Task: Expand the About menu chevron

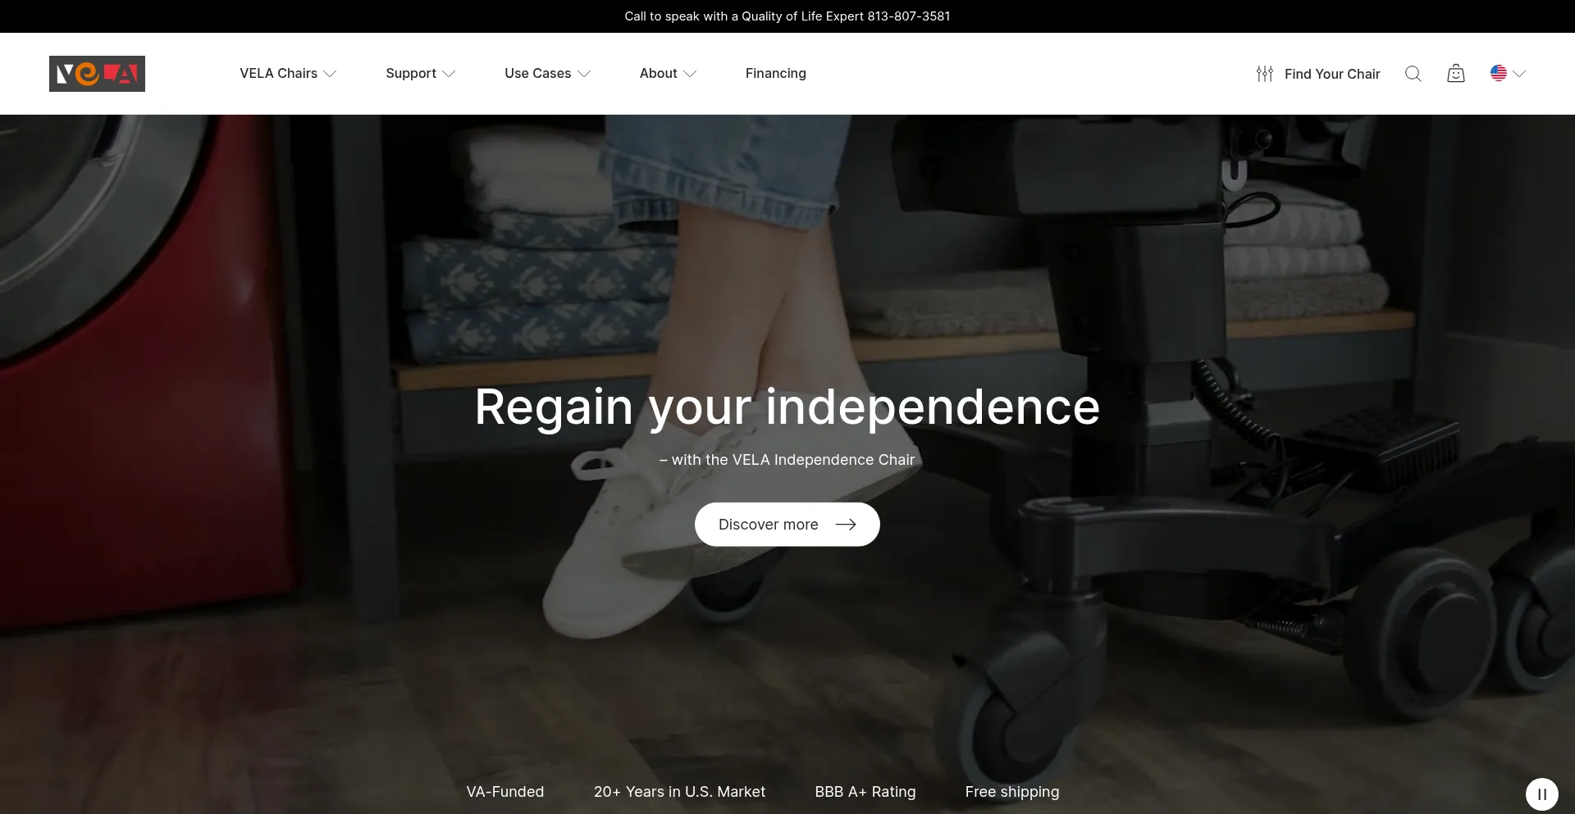Action: tap(690, 74)
